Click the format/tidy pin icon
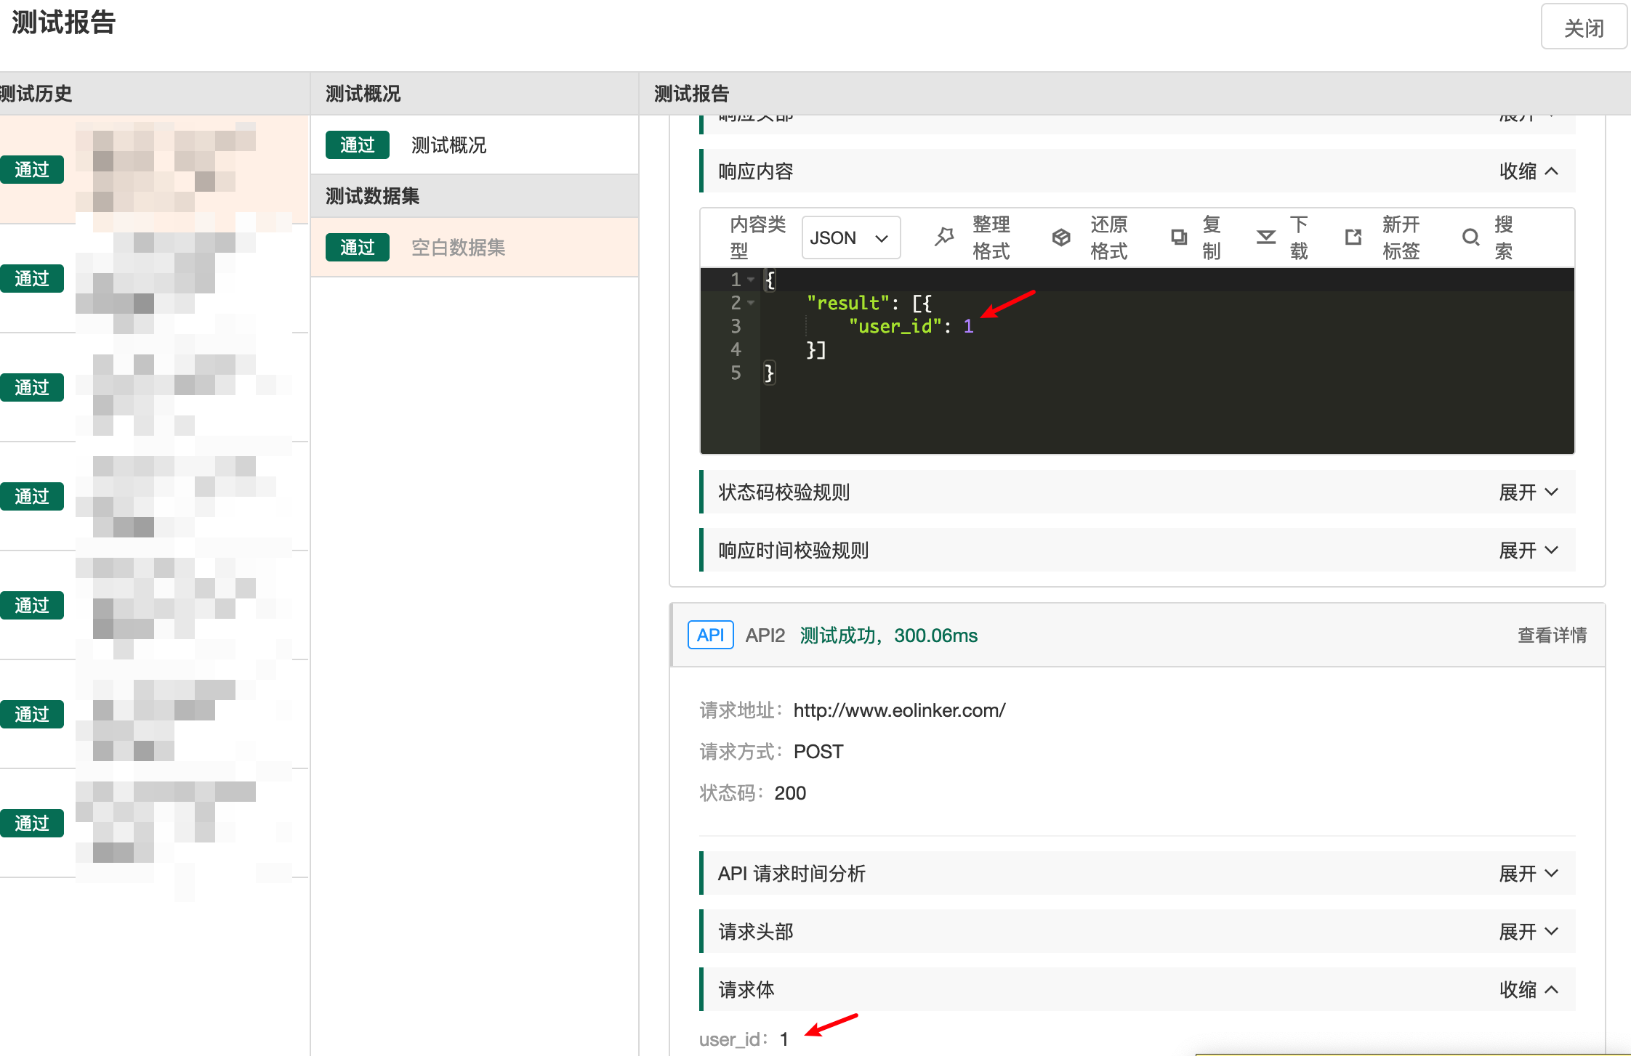 tap(944, 237)
